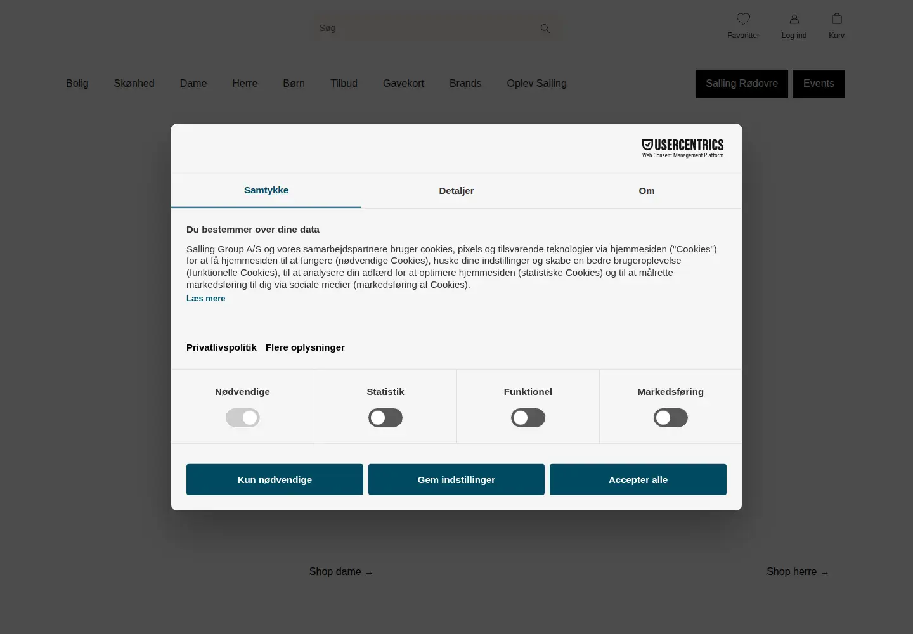Click Gem indstillinger button
This screenshot has width=913, height=634.
(x=456, y=479)
